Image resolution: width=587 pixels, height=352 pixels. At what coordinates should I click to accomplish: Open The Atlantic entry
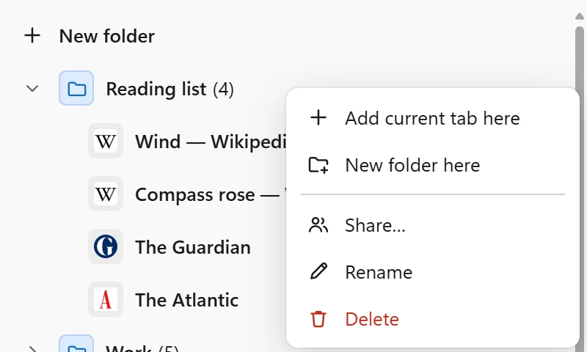tap(187, 300)
